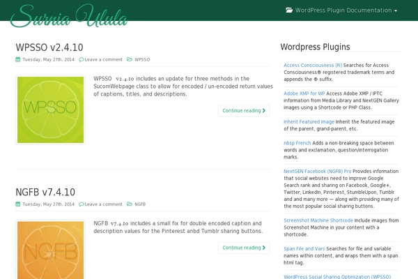The height and width of the screenshot is (279, 418).
Task: Click the folder icon beside WordPress Plugin Documentation
Action: tap(289, 10)
